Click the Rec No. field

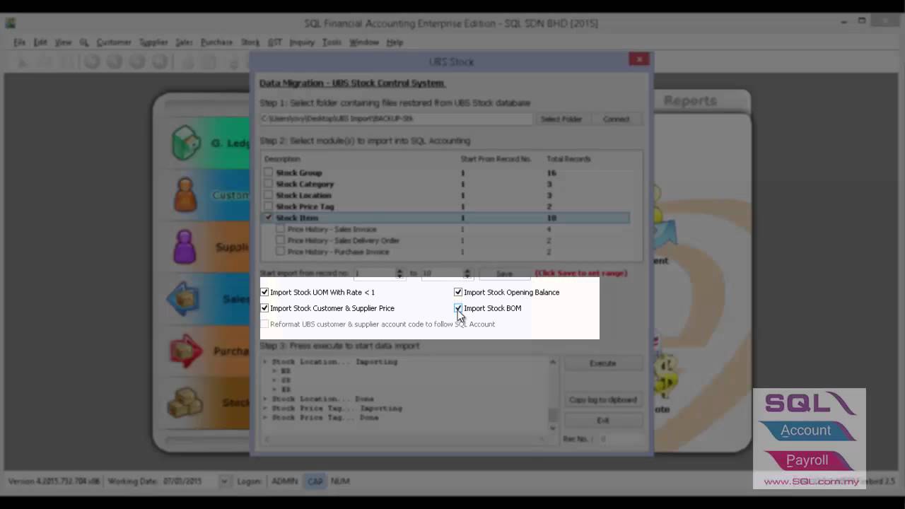[620, 439]
